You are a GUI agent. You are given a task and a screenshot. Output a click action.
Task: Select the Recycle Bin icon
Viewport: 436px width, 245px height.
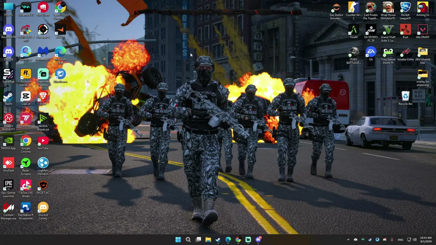[x=405, y=98]
